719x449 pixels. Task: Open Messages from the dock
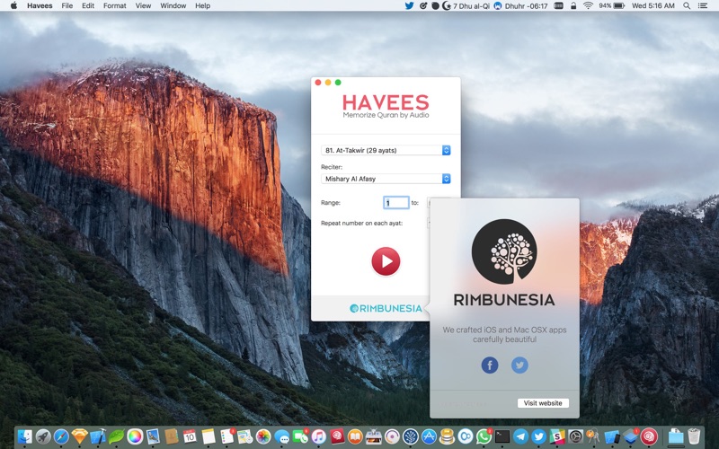282,436
